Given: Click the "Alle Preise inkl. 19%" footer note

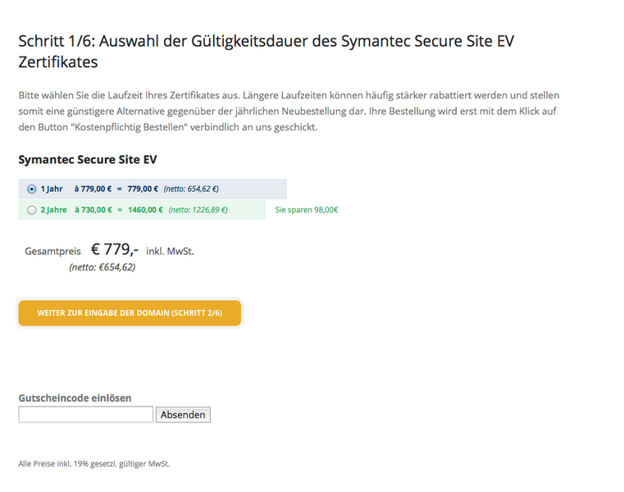Looking at the screenshot, I should (x=94, y=464).
